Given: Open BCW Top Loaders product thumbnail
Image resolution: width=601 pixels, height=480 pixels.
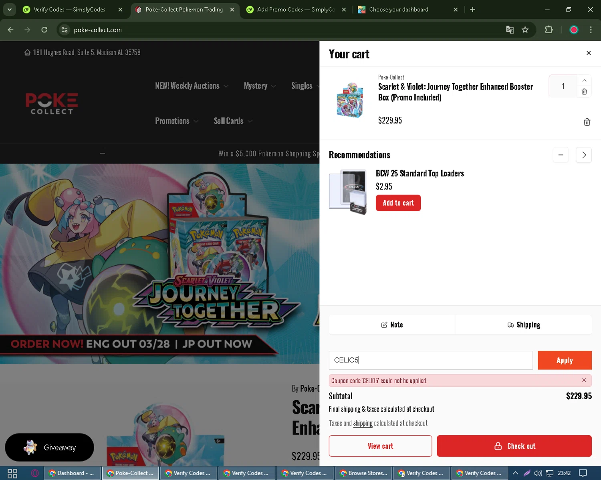Looking at the screenshot, I should point(348,192).
